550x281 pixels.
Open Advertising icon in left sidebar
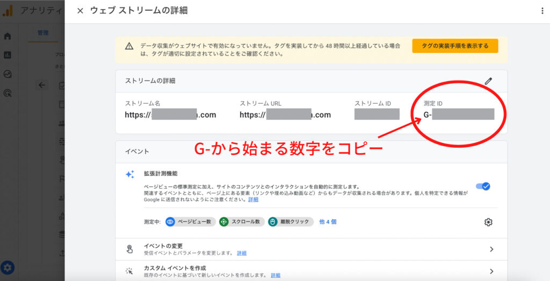[8, 93]
